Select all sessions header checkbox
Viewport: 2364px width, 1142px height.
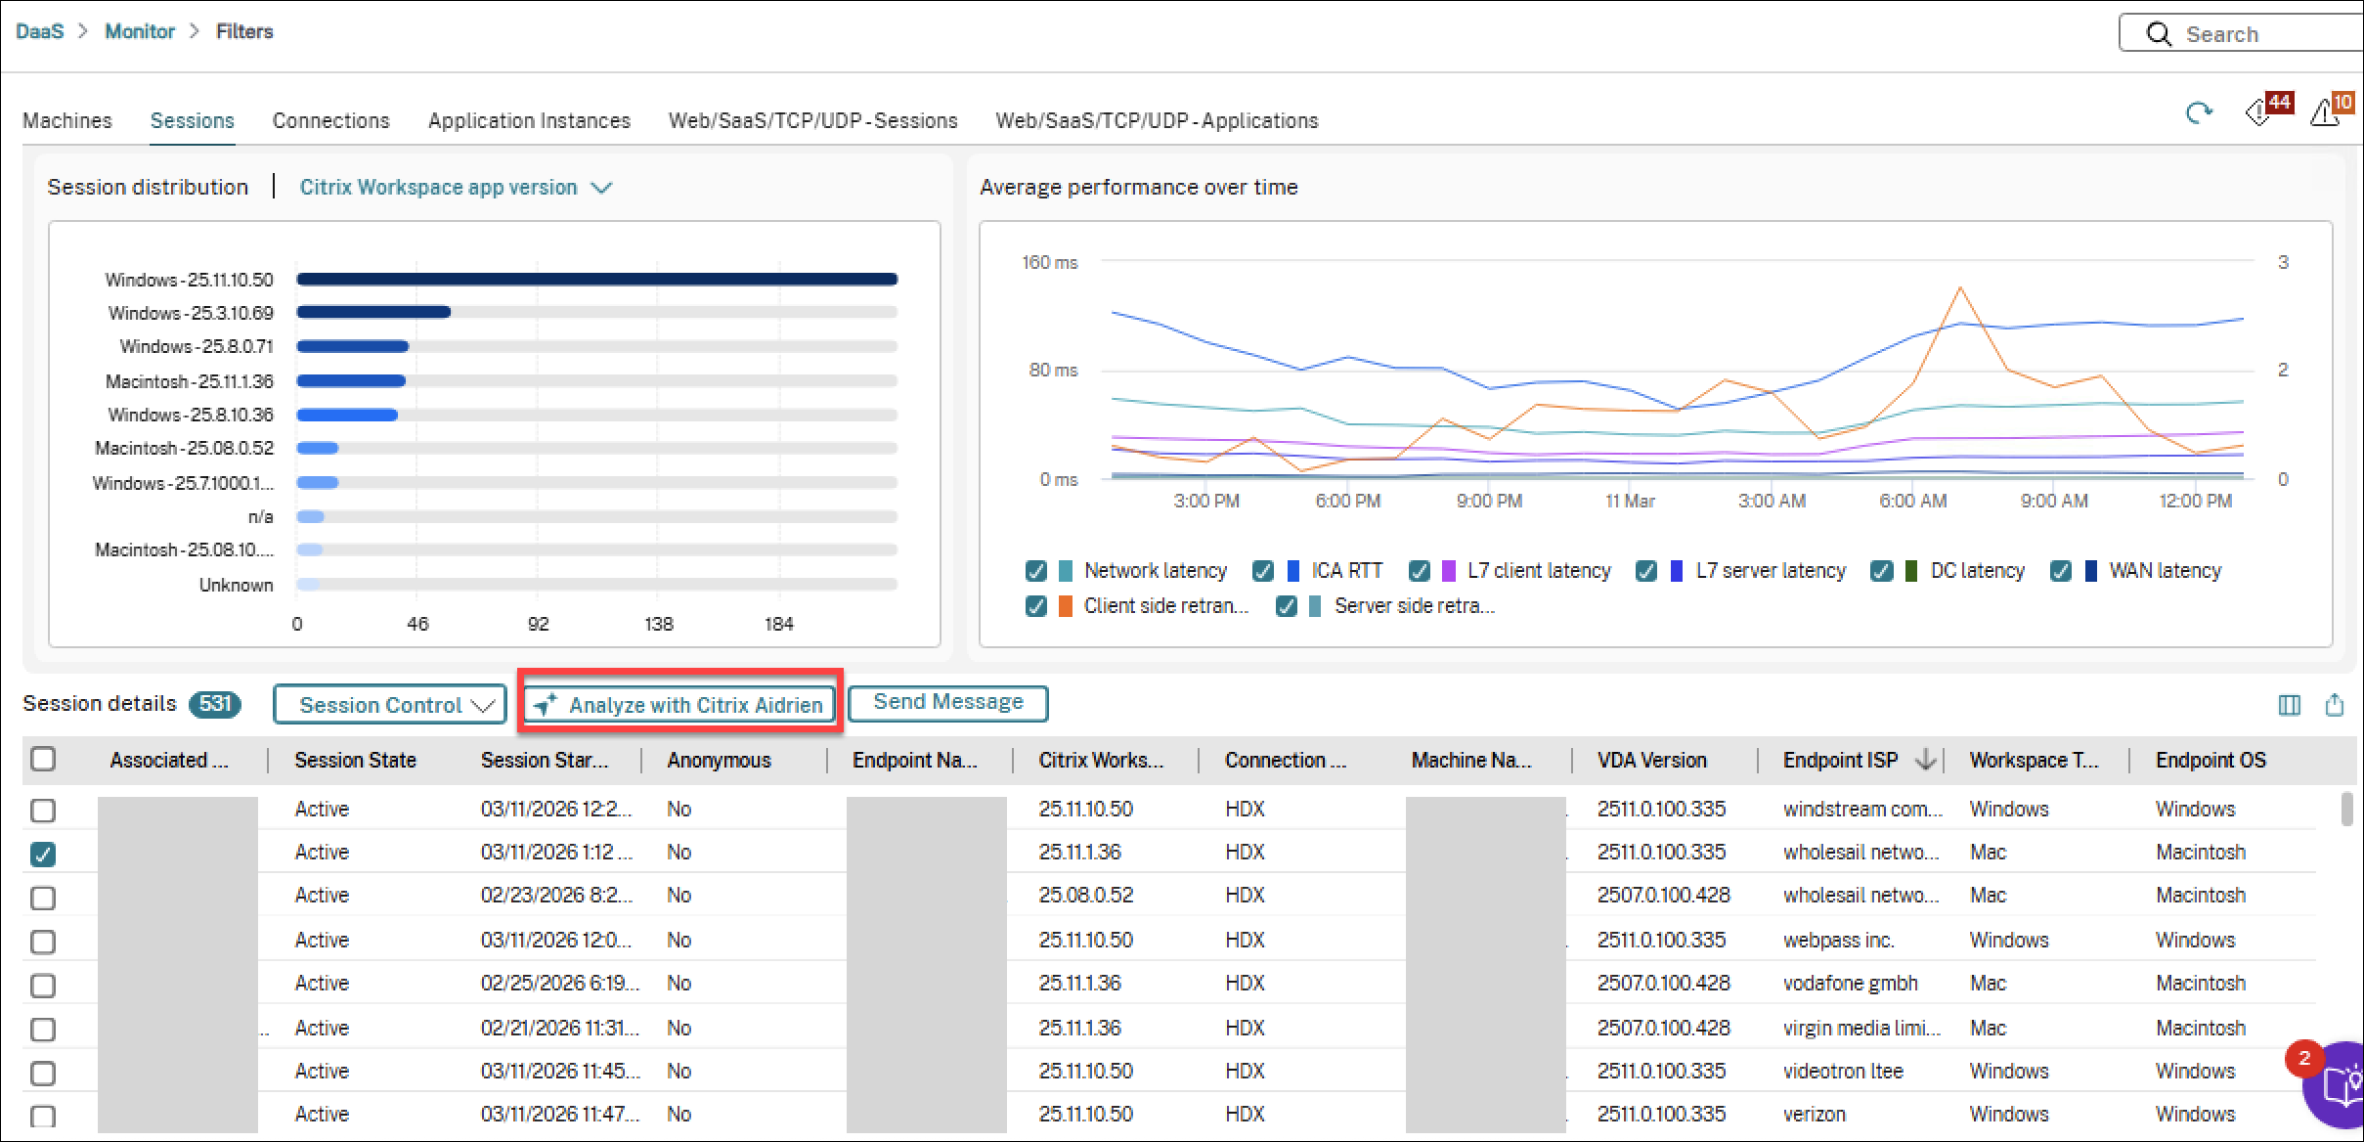pos(43,759)
